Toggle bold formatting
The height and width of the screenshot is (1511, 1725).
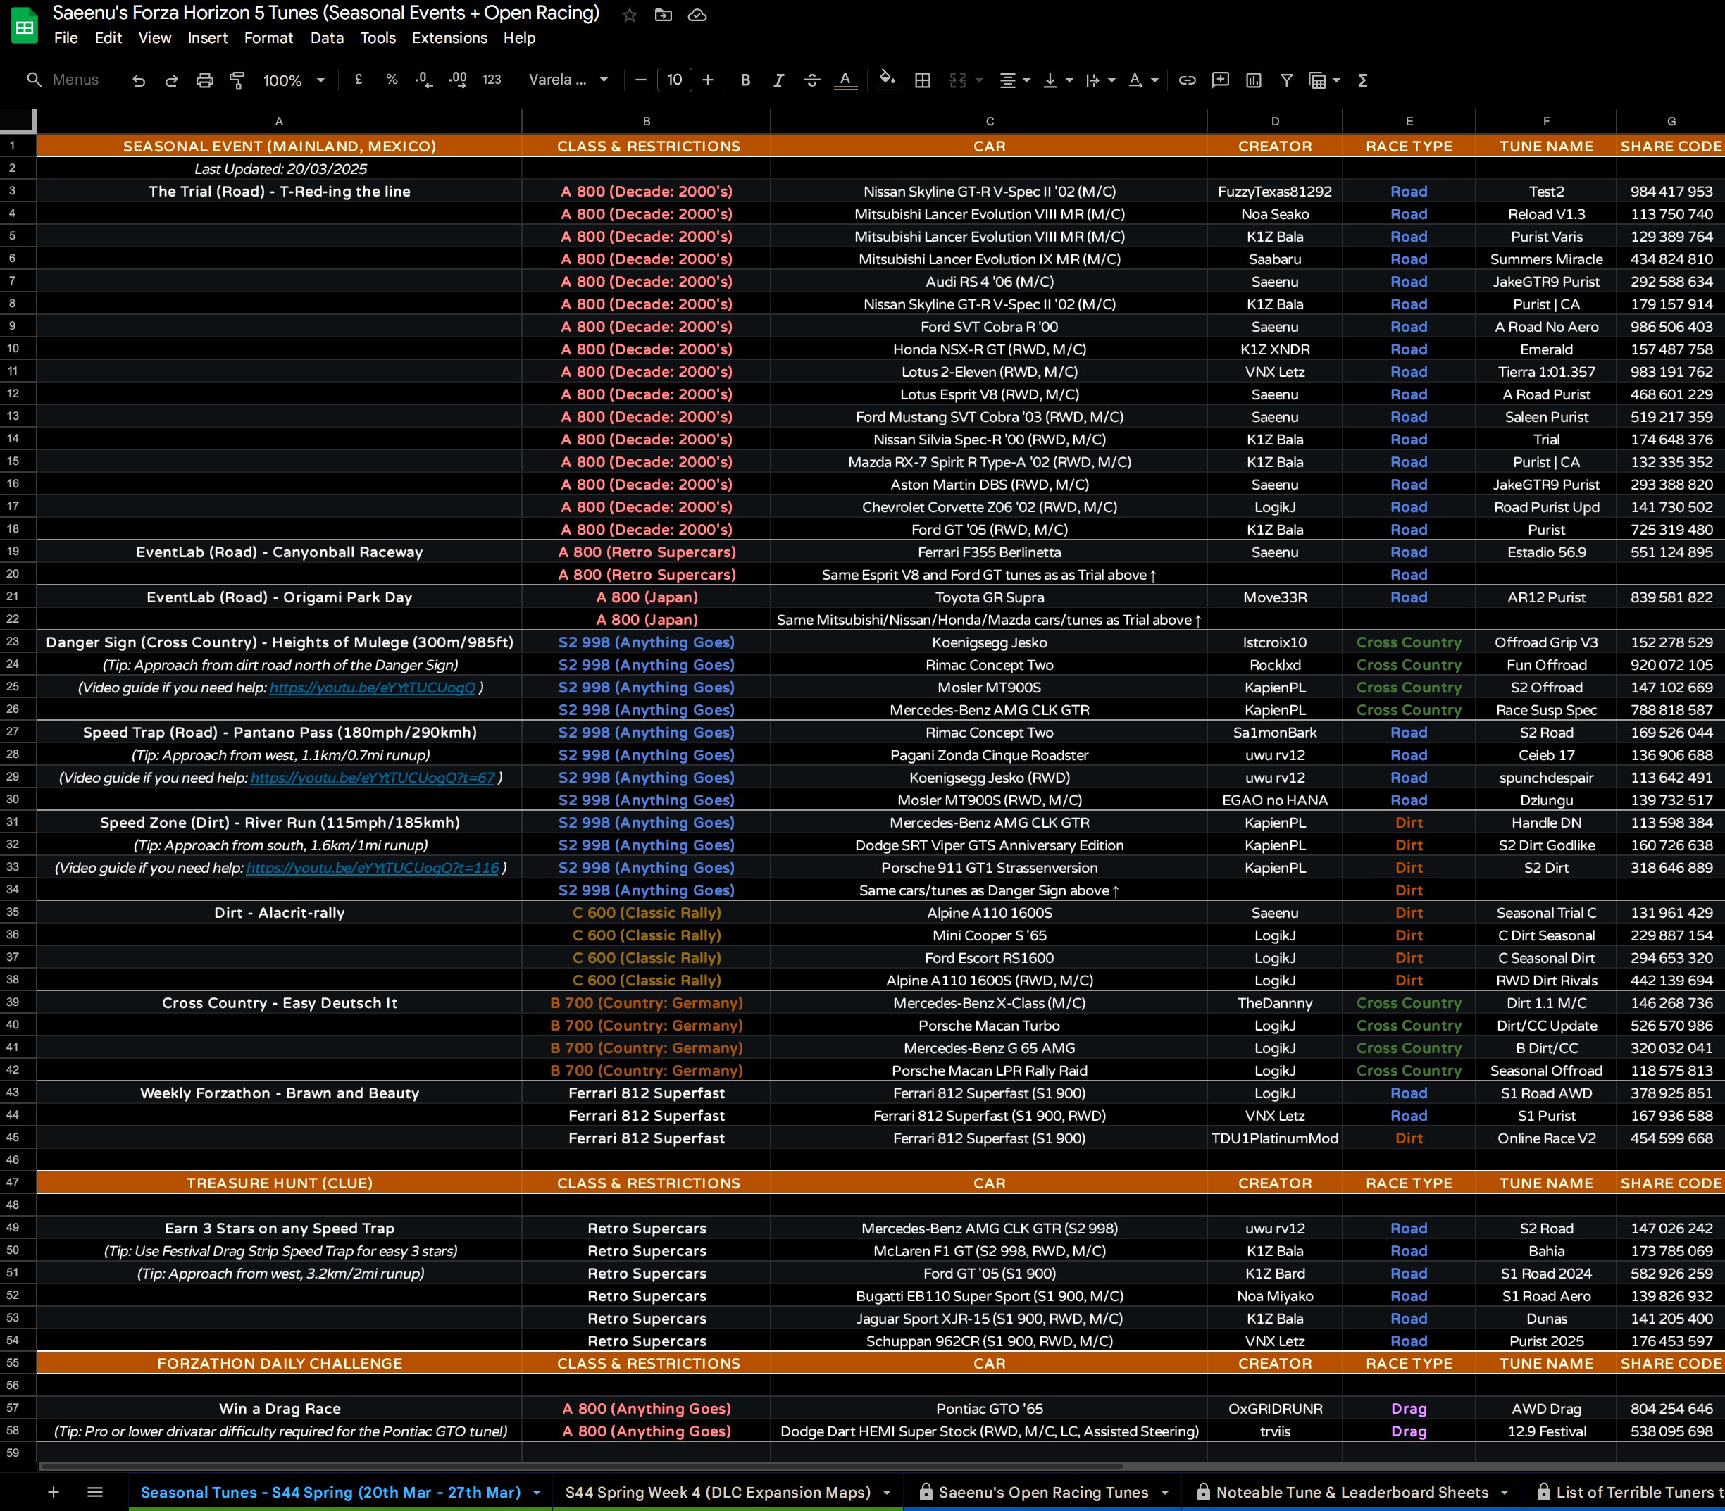pos(745,80)
